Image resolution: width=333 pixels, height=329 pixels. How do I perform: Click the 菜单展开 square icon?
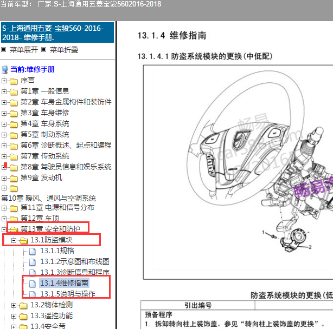[x=3, y=50]
